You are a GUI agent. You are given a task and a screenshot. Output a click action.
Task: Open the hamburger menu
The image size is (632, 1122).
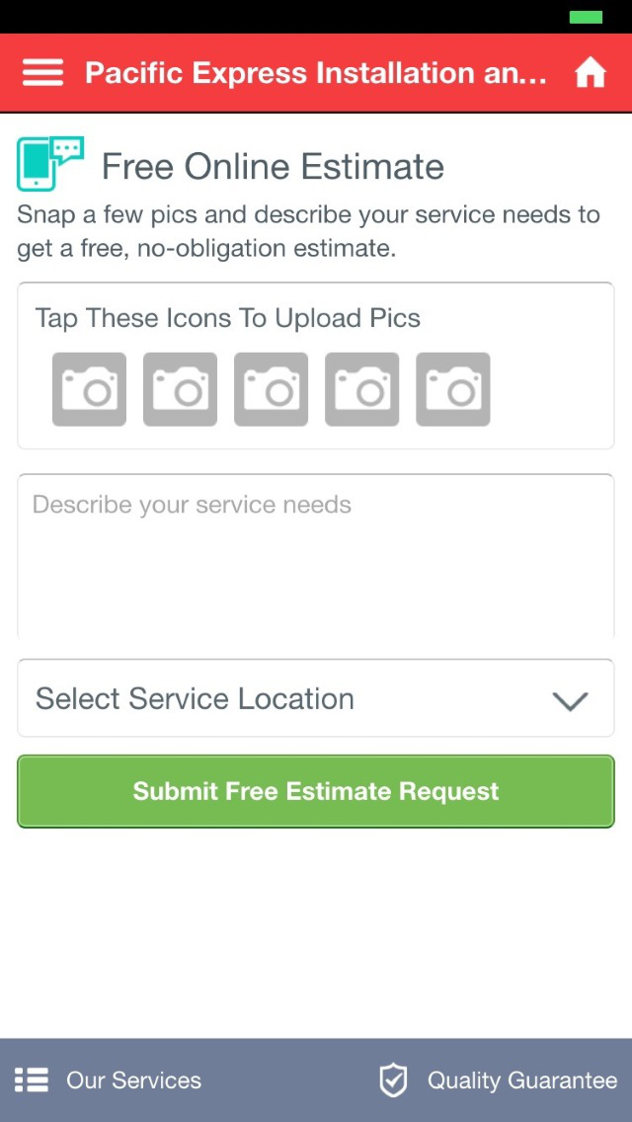click(x=42, y=73)
